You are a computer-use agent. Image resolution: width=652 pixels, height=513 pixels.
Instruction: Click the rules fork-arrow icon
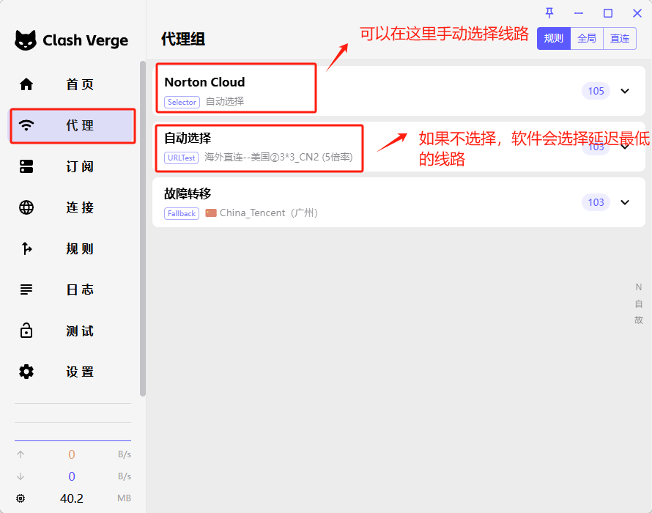click(26, 248)
